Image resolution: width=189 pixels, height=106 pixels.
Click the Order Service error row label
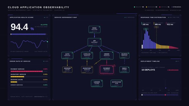17,85
